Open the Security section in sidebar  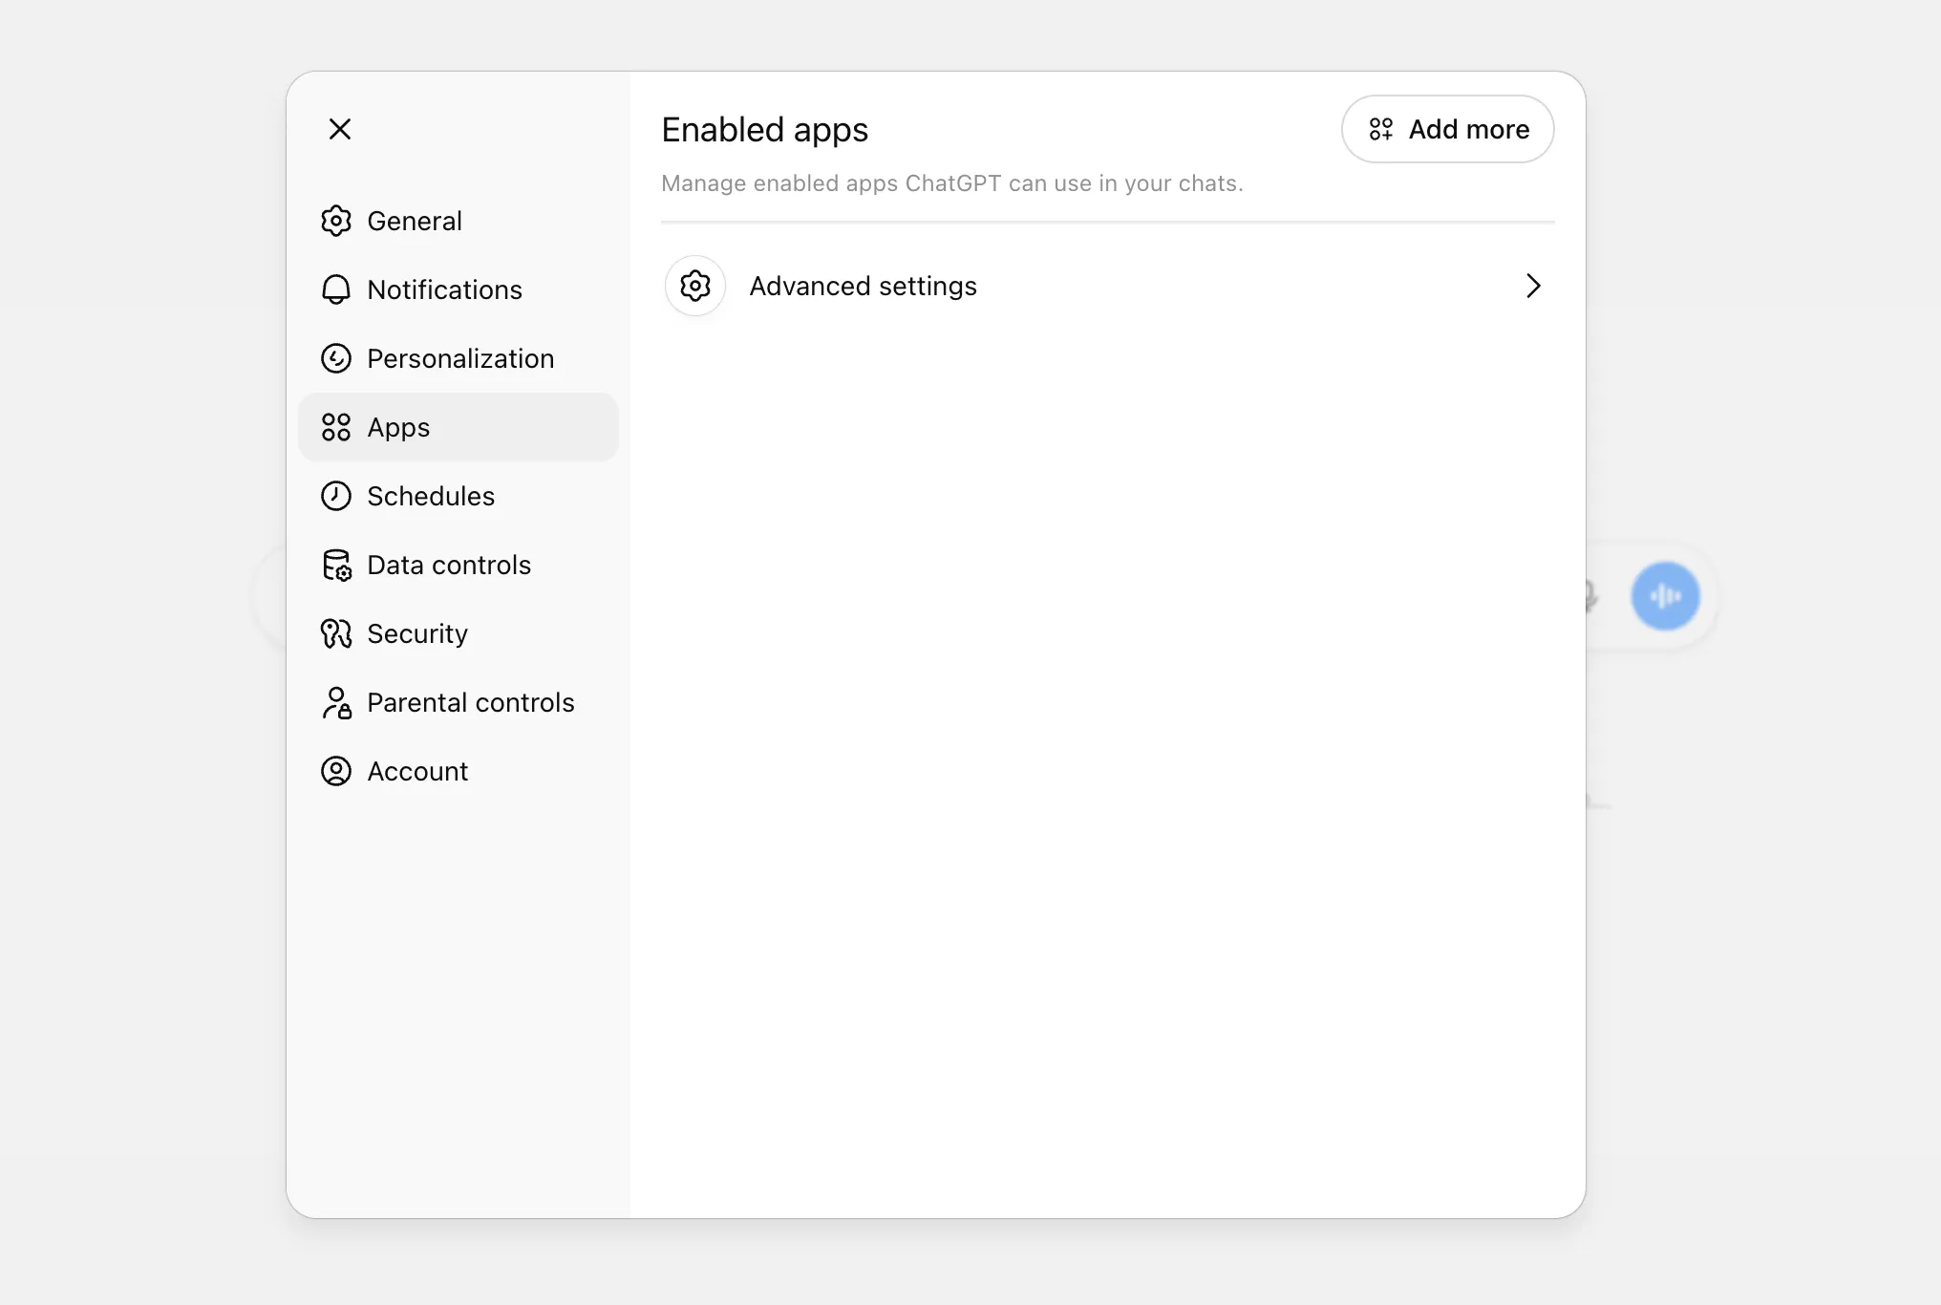(x=417, y=633)
